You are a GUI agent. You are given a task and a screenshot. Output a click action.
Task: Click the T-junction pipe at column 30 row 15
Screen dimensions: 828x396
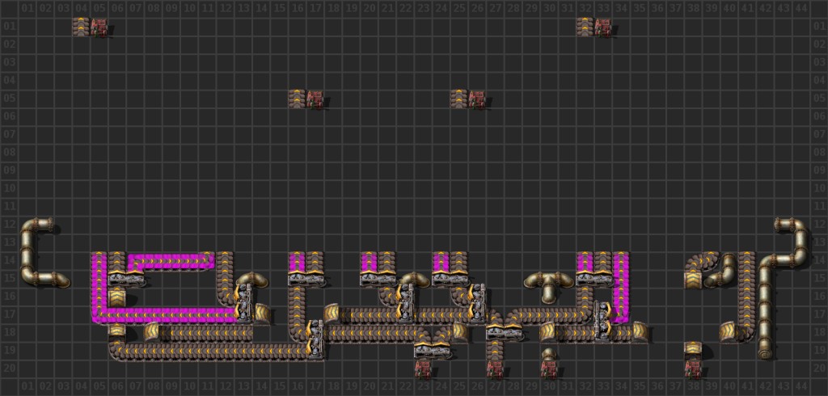pyautogui.click(x=549, y=284)
